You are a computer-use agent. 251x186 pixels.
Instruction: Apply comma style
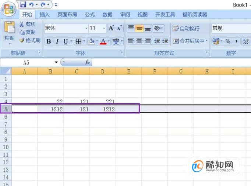pyautogui.click(x=236, y=41)
